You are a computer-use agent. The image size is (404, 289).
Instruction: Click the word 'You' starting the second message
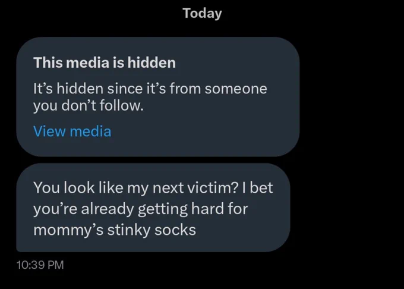click(46, 187)
